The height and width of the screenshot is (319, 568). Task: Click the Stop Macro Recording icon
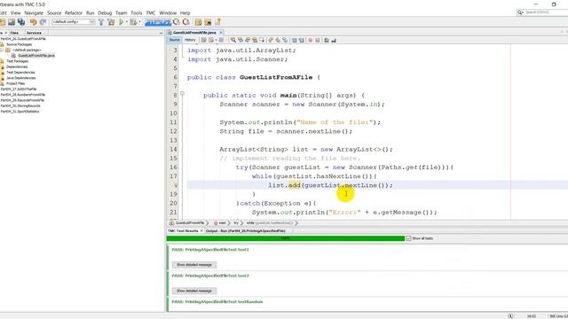(318, 40)
